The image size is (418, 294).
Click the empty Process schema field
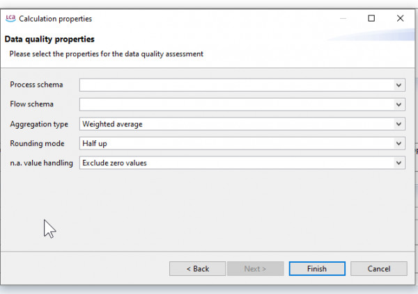(x=242, y=85)
